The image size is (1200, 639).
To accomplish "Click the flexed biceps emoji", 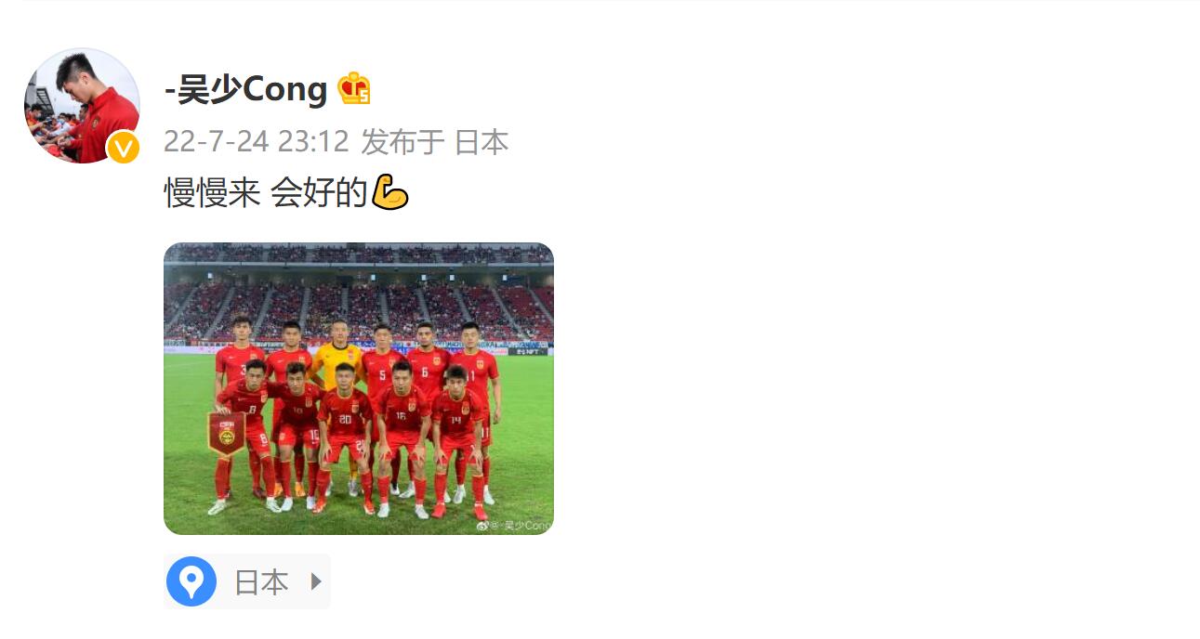I will (x=389, y=192).
